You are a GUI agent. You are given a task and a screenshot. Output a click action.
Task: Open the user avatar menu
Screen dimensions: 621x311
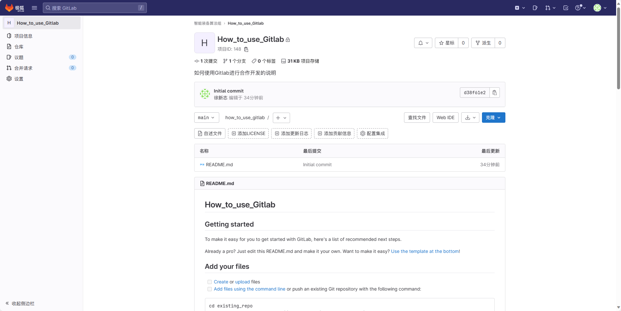click(600, 8)
